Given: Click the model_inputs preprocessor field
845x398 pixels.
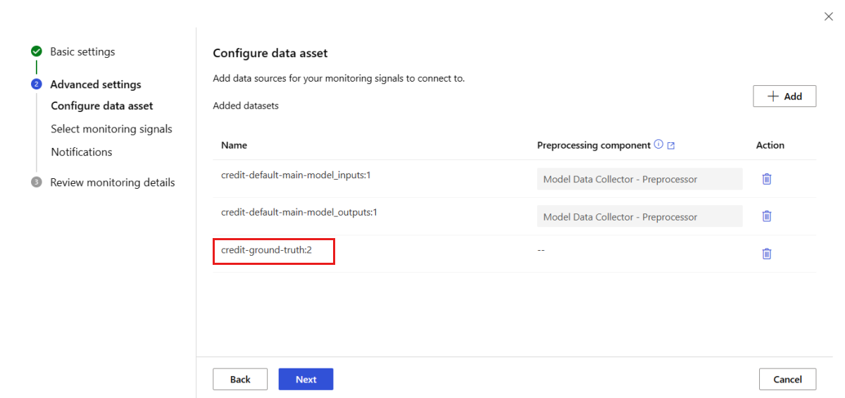Looking at the screenshot, I should coord(639,179).
